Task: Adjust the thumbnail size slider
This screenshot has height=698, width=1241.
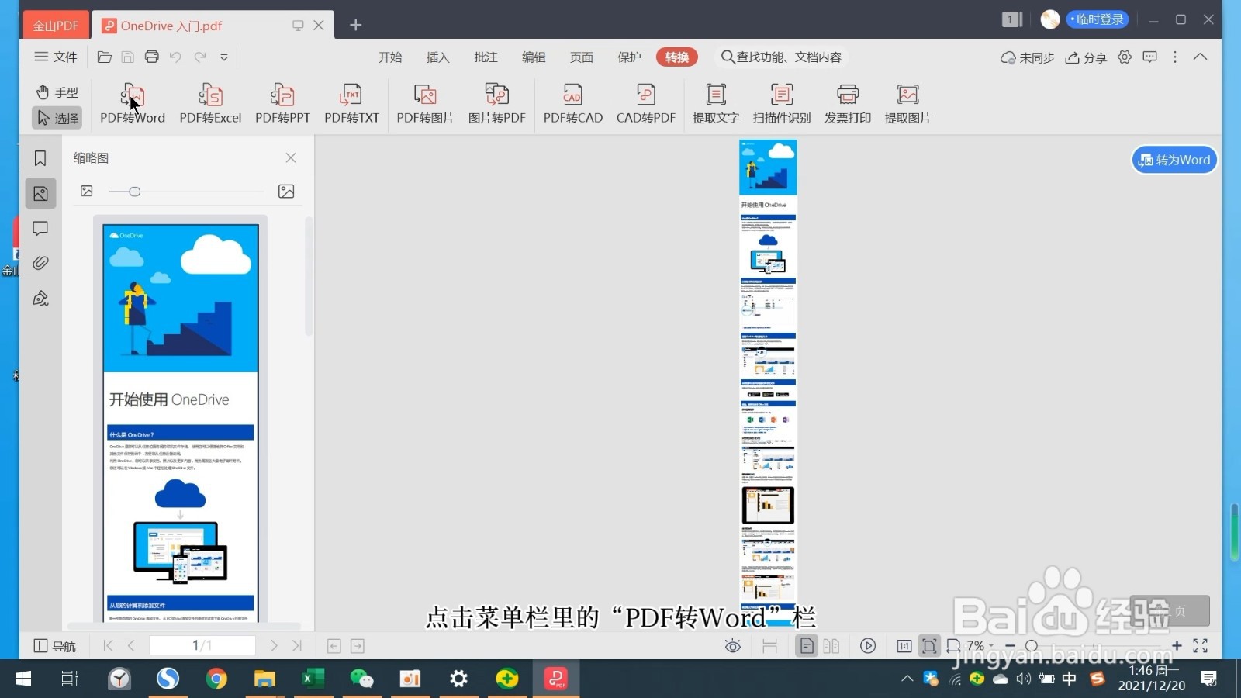Action: (x=134, y=192)
